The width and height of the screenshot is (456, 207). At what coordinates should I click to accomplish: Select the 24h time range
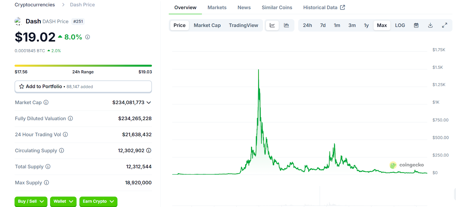(307, 25)
